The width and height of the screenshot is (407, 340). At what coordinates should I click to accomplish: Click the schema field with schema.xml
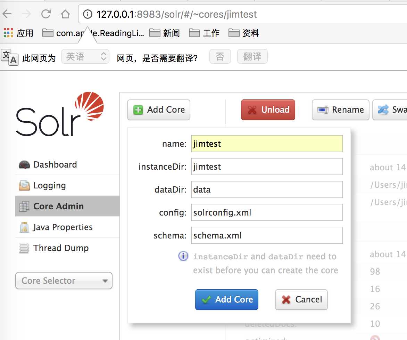click(x=267, y=235)
